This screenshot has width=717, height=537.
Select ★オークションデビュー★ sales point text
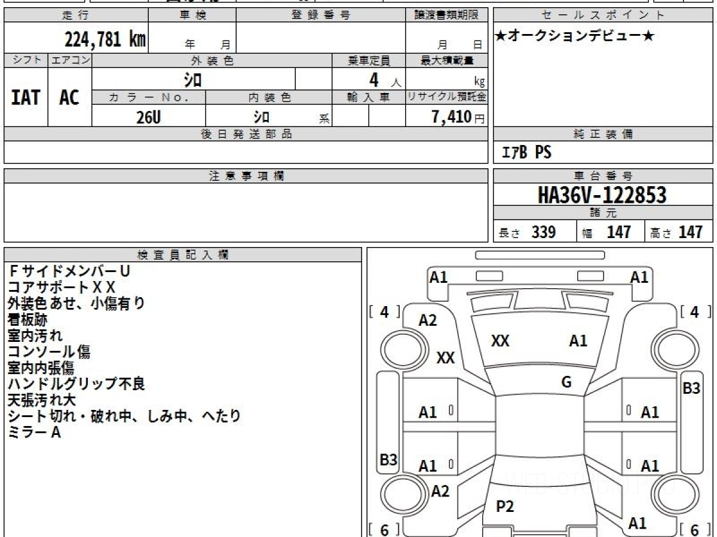tap(575, 36)
